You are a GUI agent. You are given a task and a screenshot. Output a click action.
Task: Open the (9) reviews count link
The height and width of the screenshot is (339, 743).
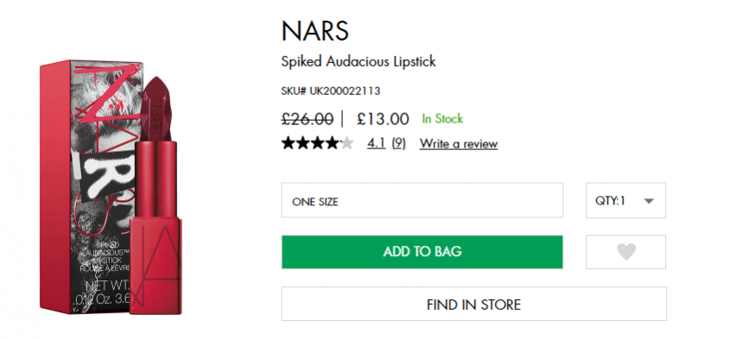coord(398,144)
